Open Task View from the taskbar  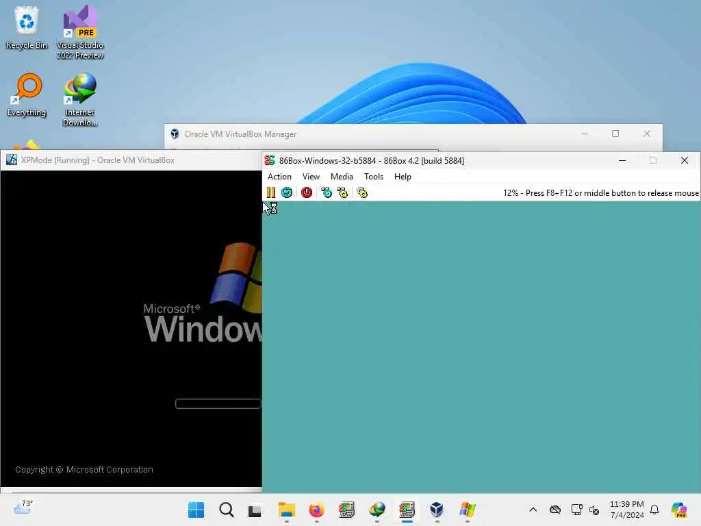[x=255, y=510]
